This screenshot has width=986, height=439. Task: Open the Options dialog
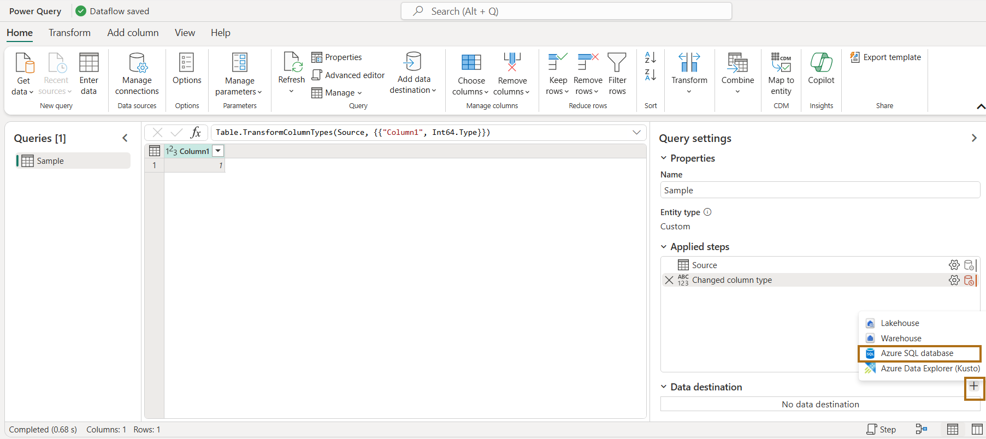tap(187, 69)
